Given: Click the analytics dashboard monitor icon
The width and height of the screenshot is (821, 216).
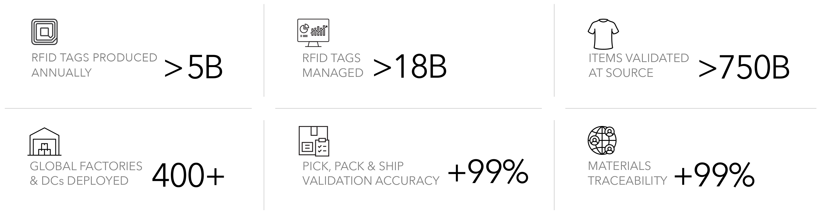Looking at the screenshot, I should [x=313, y=33].
